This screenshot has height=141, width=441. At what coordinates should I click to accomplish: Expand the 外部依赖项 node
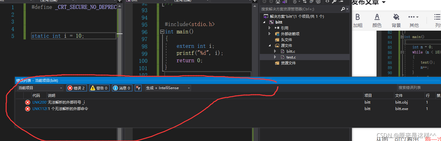(270, 34)
